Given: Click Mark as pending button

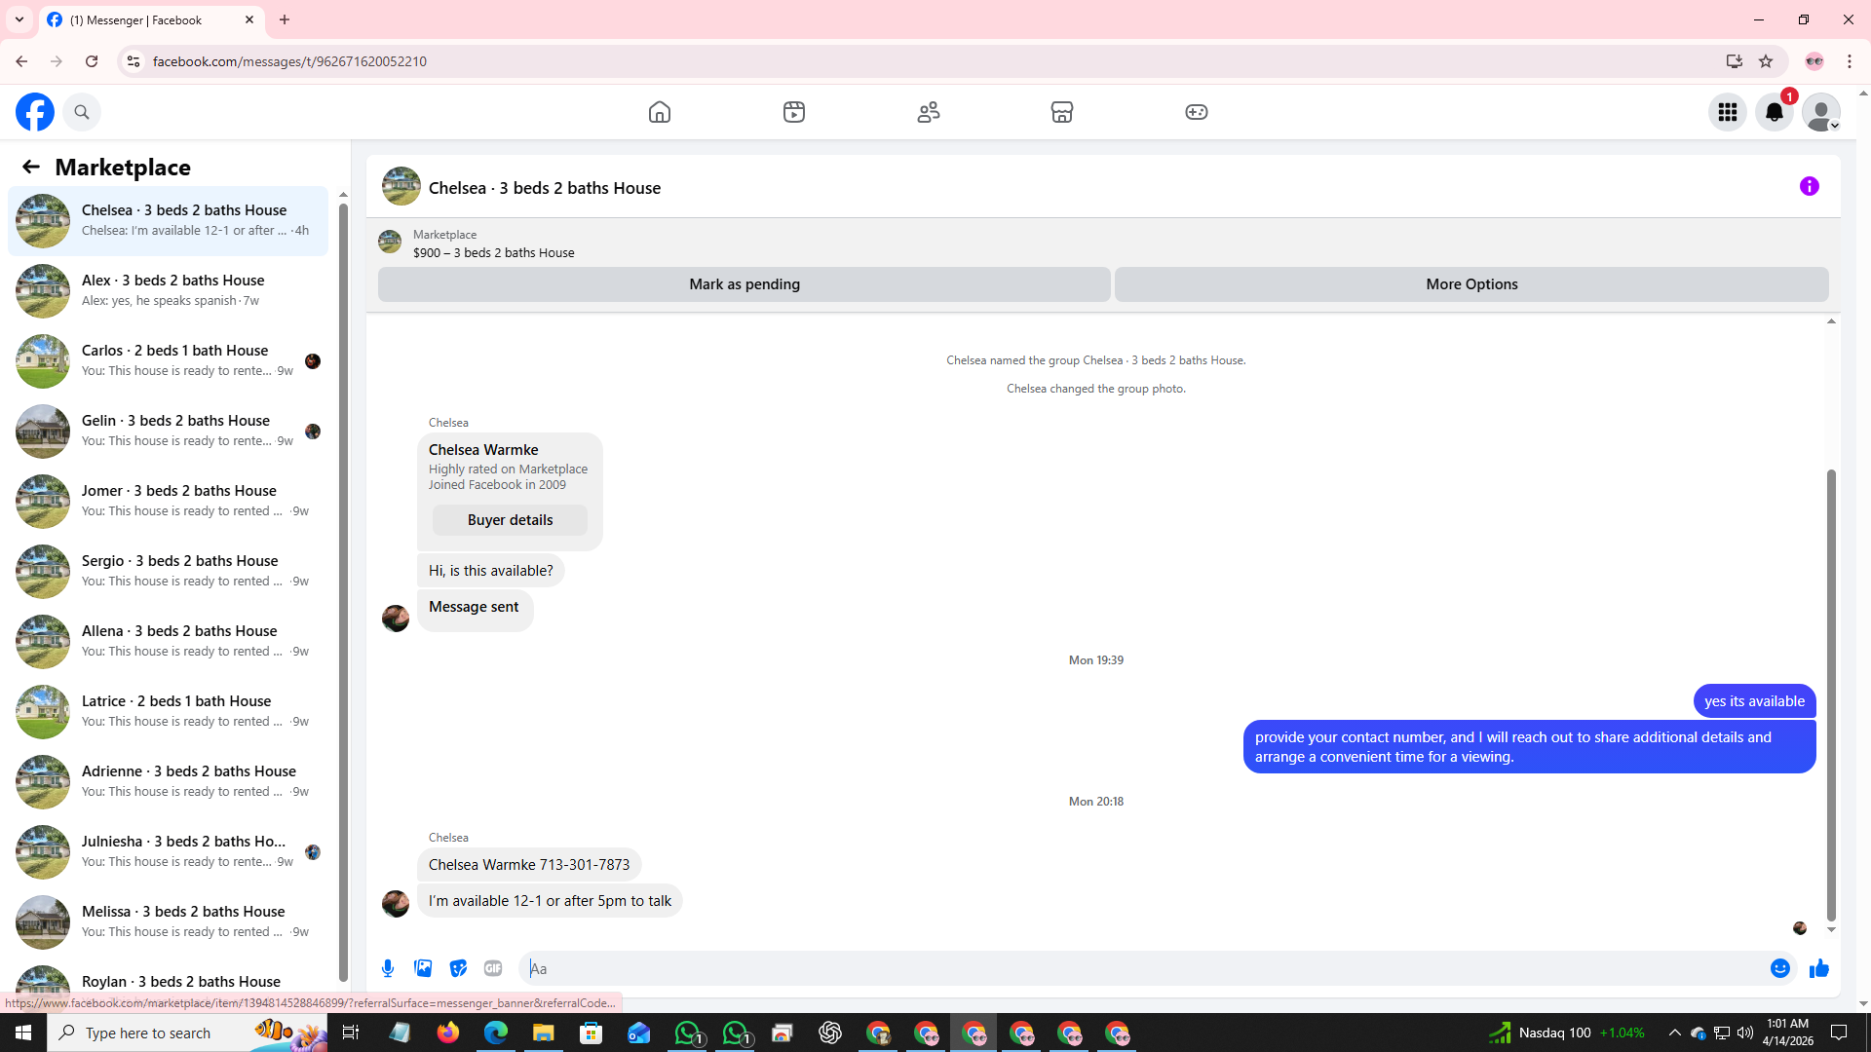Looking at the screenshot, I should tap(744, 284).
